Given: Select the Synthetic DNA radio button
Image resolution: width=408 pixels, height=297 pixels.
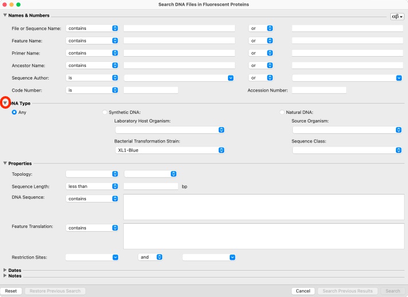Looking at the screenshot, I should 105,112.
